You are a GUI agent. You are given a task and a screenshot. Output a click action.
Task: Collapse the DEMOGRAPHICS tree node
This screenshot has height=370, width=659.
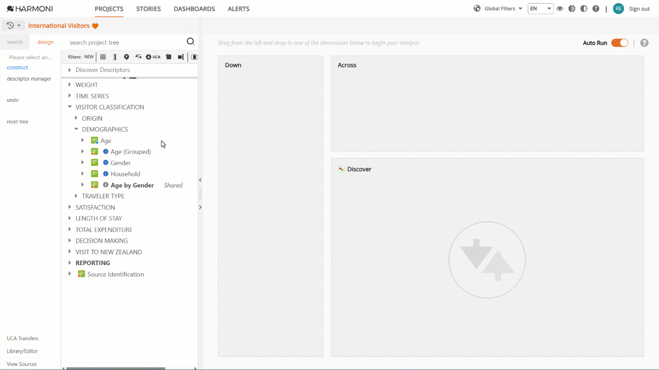(x=76, y=129)
